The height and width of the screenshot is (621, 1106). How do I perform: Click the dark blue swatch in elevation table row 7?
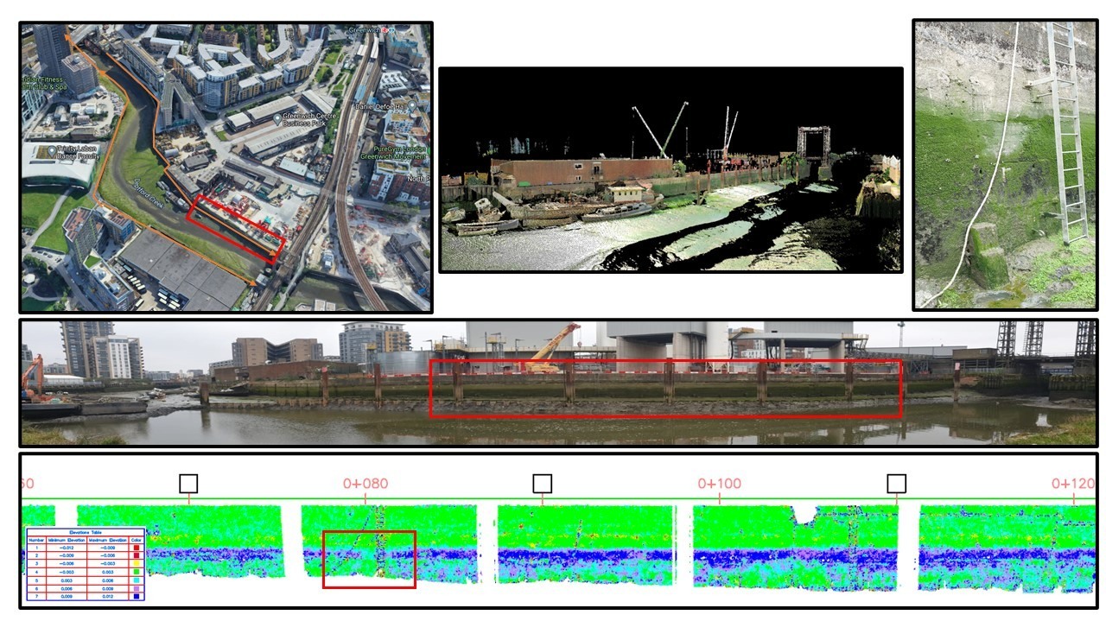click(x=137, y=595)
